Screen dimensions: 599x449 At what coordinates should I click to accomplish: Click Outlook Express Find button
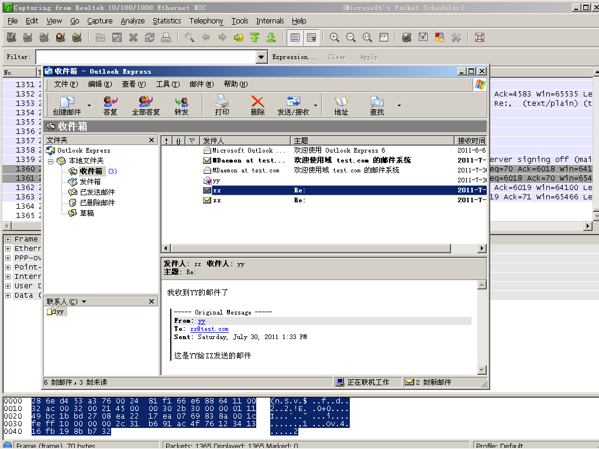coord(377,106)
